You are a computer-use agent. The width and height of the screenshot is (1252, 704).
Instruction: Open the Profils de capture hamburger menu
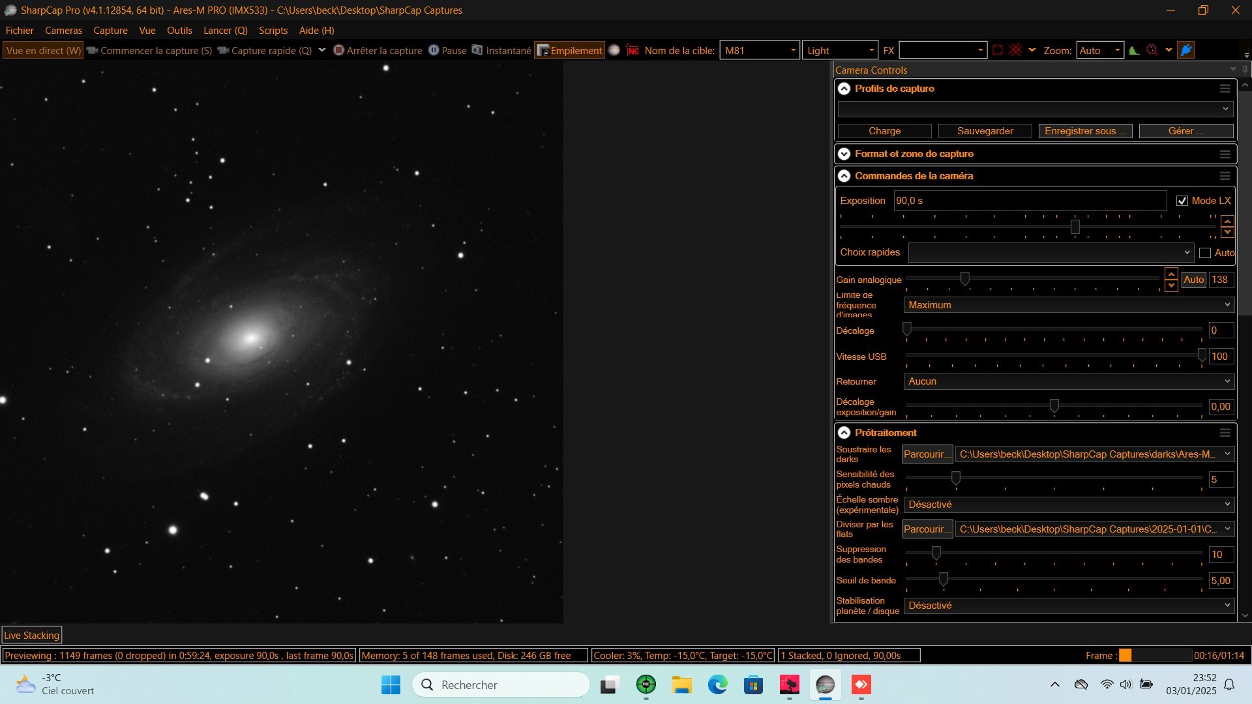click(x=1225, y=89)
